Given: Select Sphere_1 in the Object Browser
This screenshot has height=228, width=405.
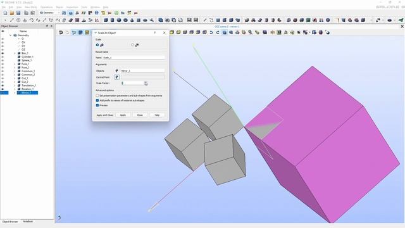Looking at the screenshot, I should pyautogui.click(x=26, y=60).
